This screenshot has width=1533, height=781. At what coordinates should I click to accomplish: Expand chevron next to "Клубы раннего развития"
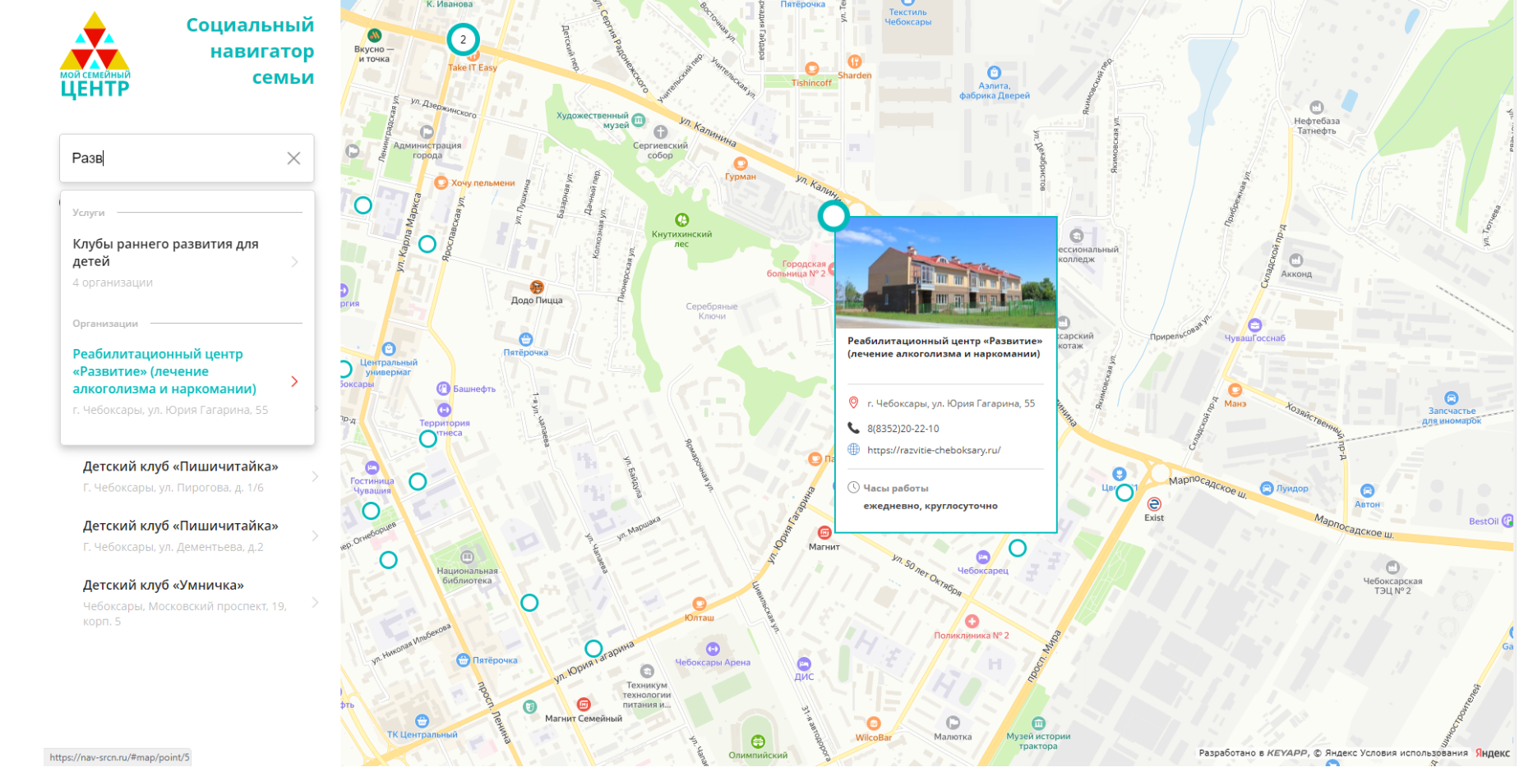tap(294, 262)
